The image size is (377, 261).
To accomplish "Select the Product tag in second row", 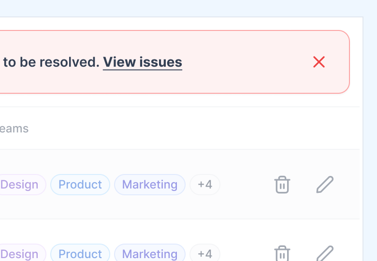I will (x=80, y=253).
